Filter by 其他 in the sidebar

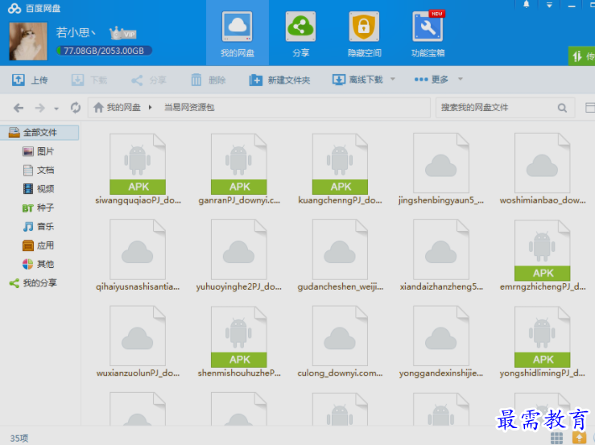tap(38, 264)
